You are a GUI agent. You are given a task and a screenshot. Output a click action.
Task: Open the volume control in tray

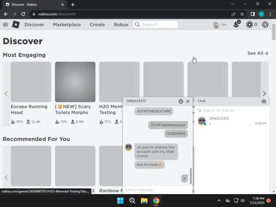point(243,201)
